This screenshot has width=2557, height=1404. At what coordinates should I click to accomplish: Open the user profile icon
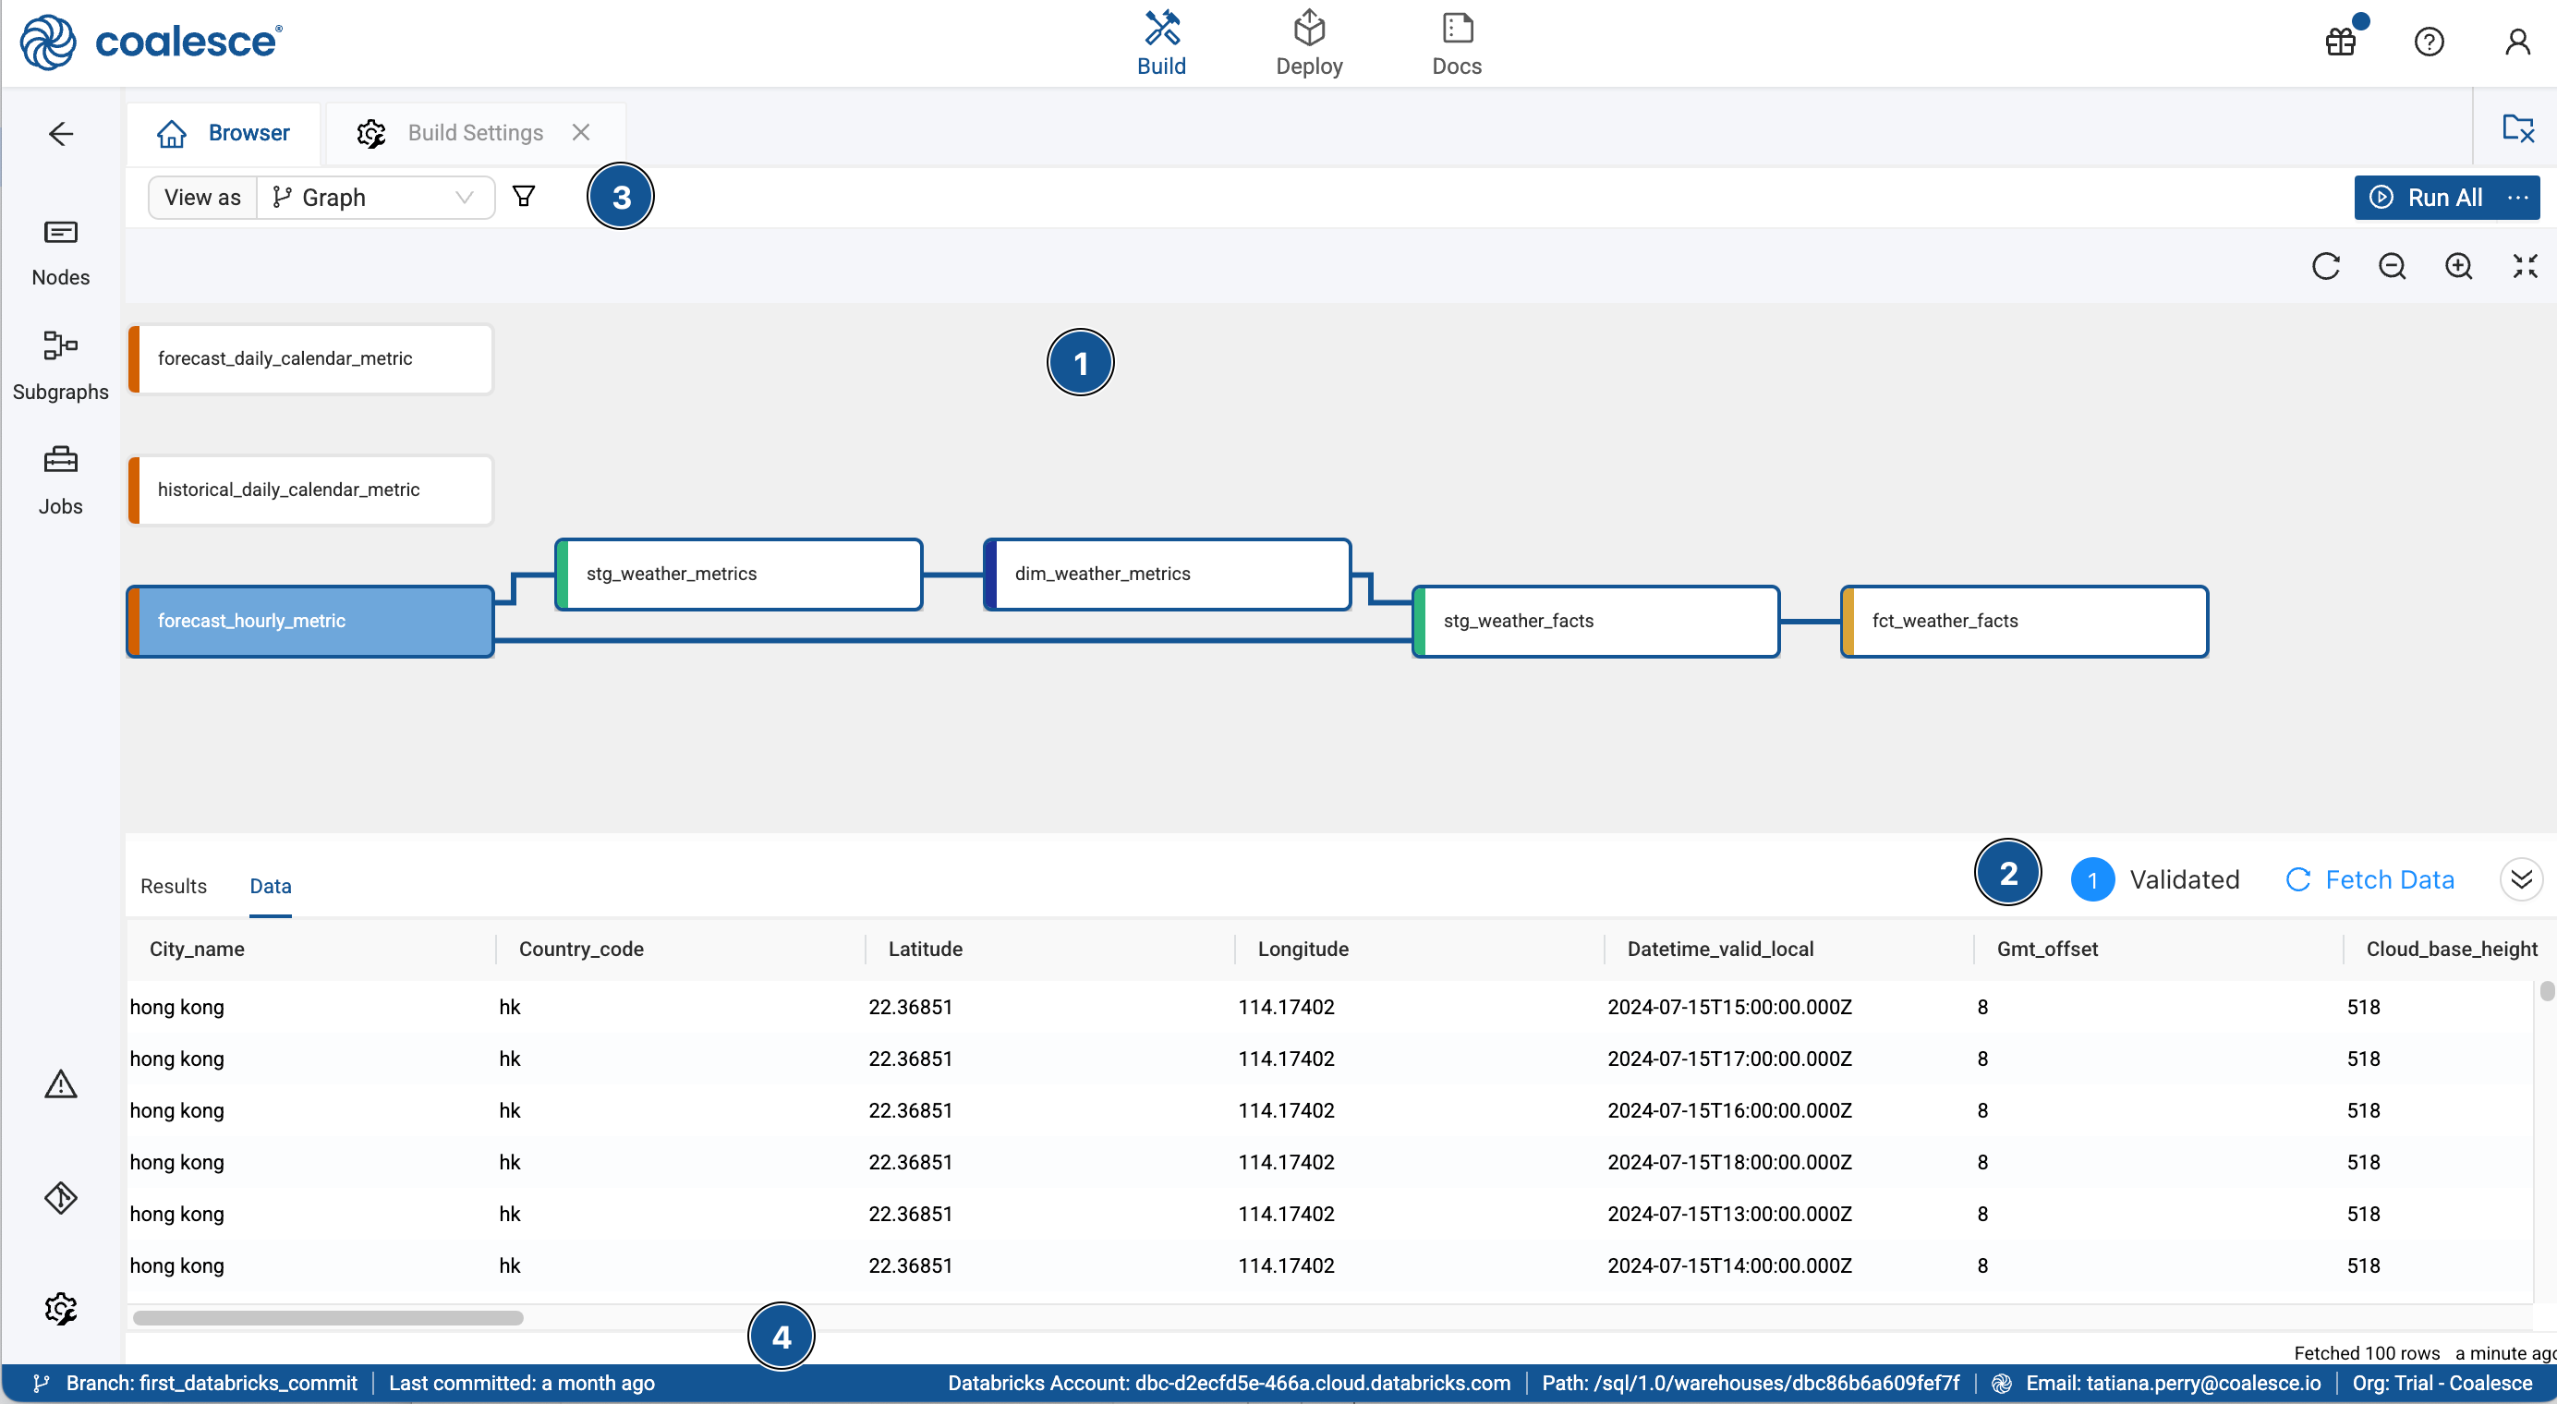pos(2517,42)
